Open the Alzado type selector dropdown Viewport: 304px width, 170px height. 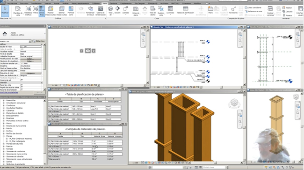click(45, 34)
